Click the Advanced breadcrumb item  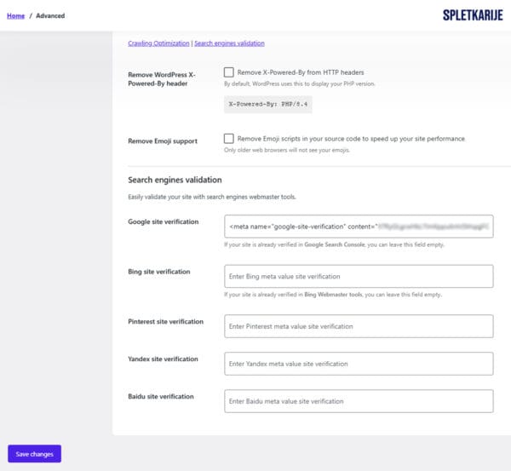point(50,15)
